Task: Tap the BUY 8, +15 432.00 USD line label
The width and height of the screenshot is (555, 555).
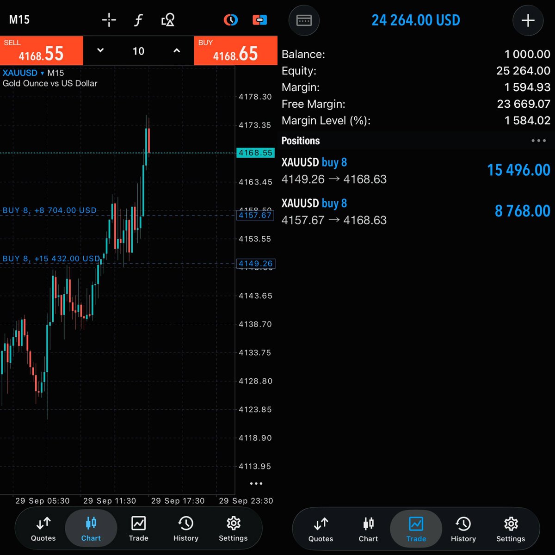Action: [x=51, y=259]
